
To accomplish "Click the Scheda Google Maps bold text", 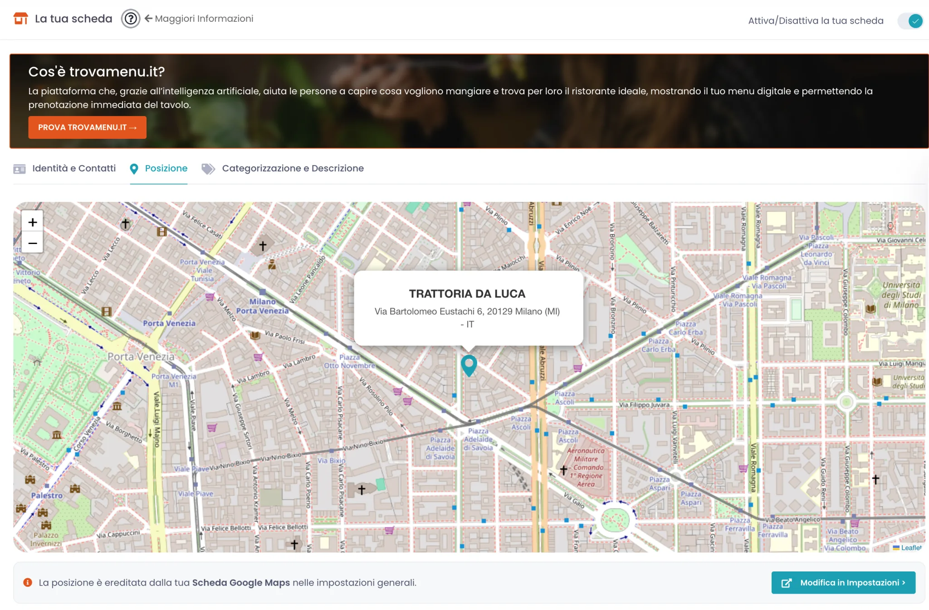I will pos(241,583).
